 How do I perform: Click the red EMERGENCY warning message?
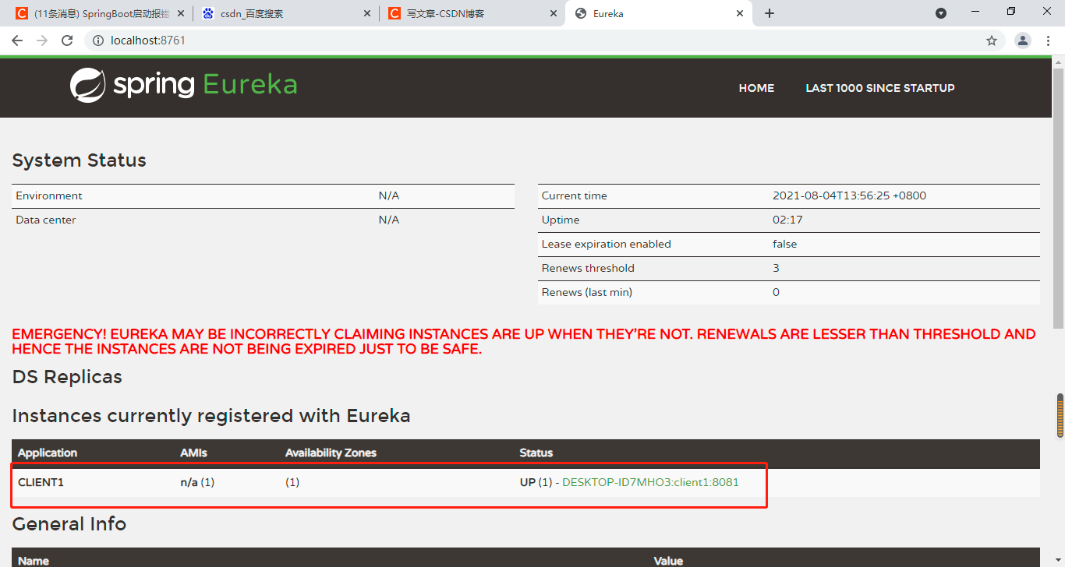pos(524,341)
